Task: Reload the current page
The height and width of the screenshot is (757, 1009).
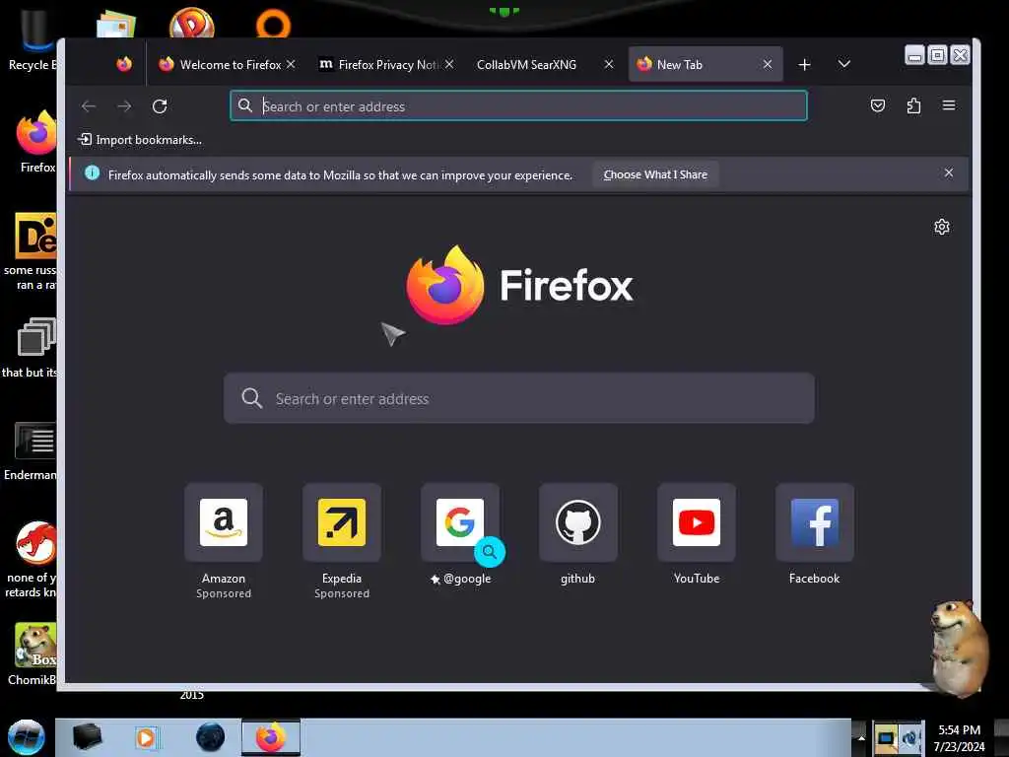Action: click(160, 106)
